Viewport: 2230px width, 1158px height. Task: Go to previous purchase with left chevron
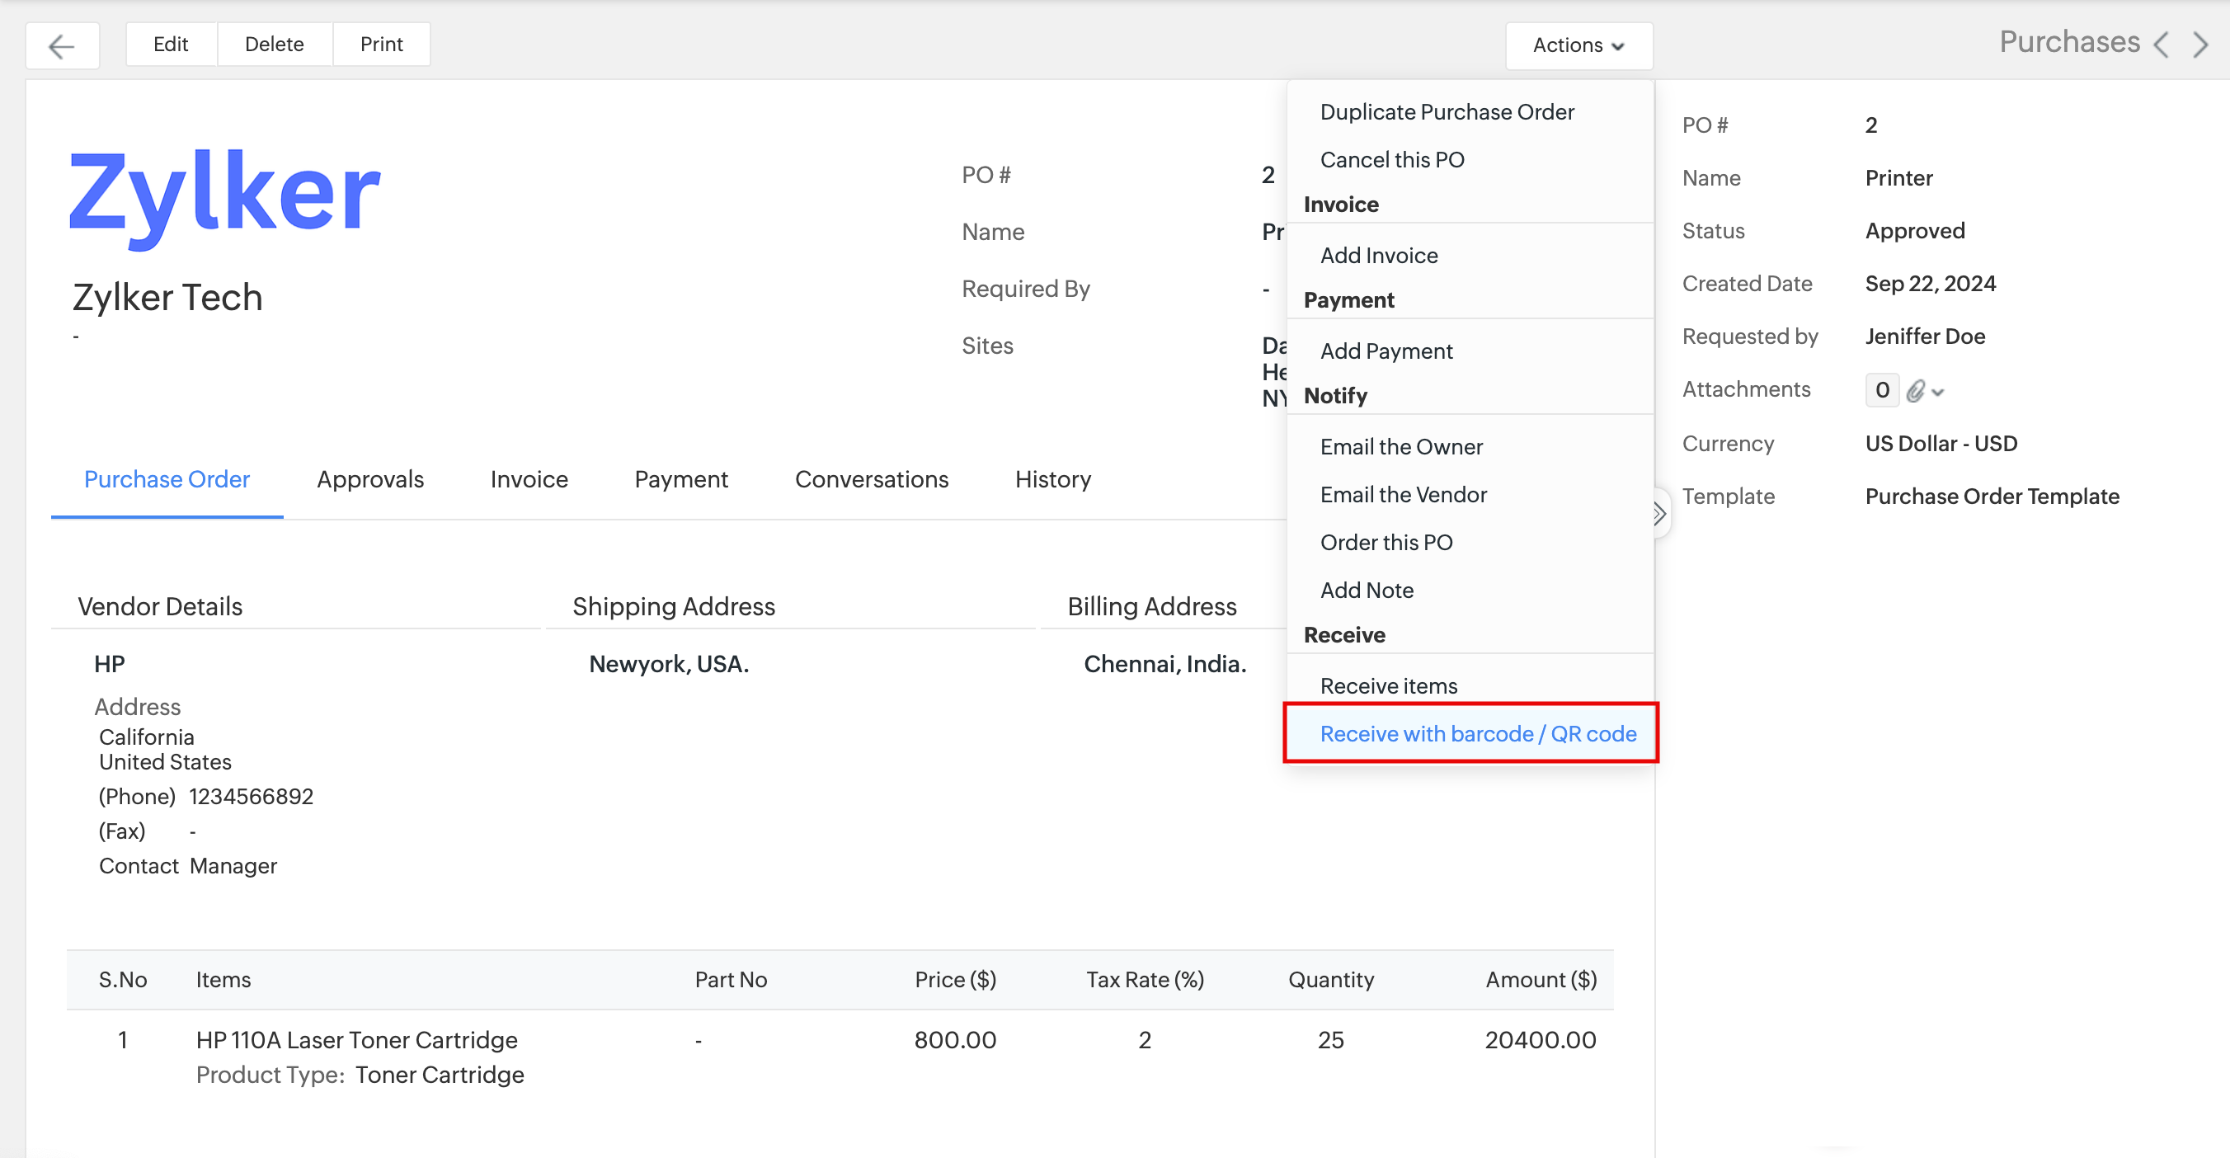click(2161, 45)
